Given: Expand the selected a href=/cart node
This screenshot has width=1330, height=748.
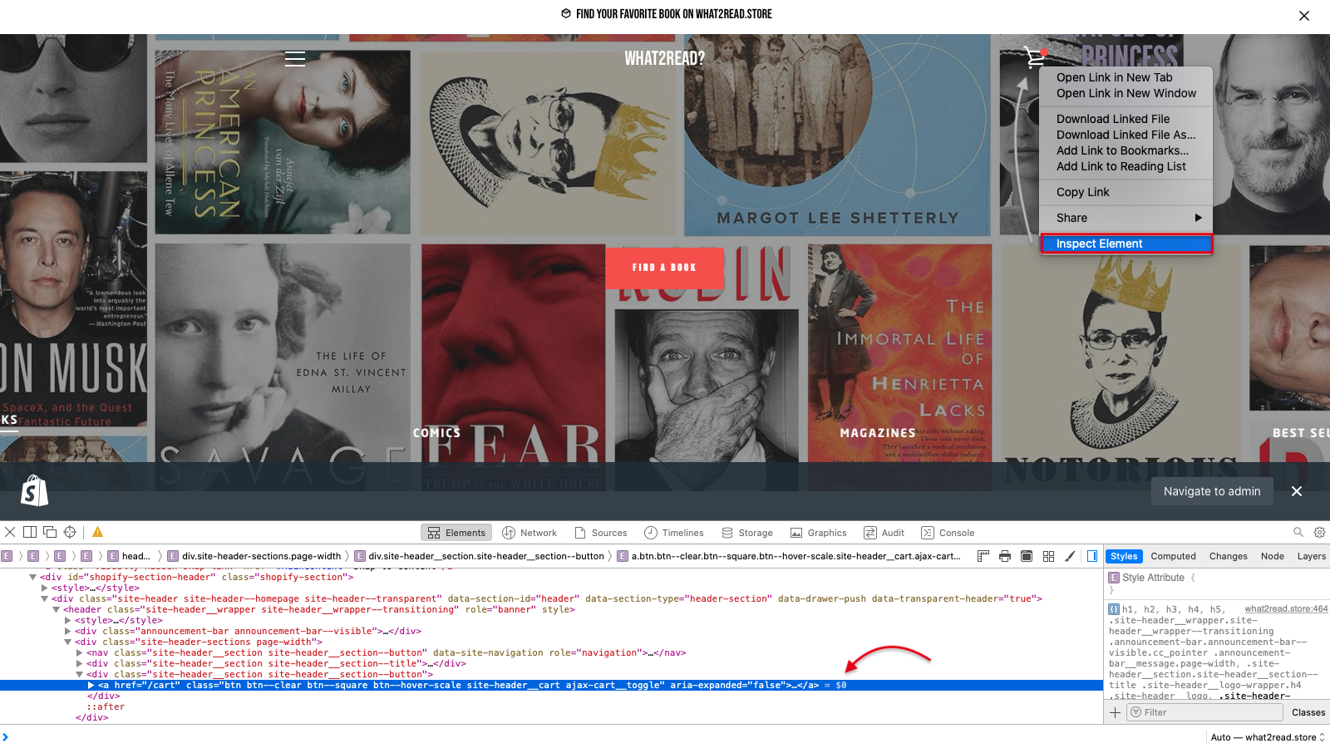Looking at the screenshot, I should [91, 685].
